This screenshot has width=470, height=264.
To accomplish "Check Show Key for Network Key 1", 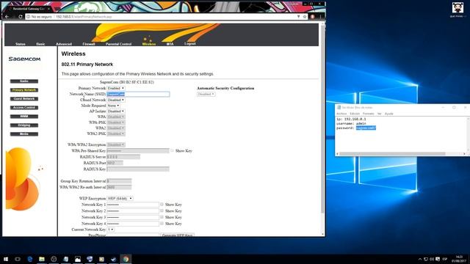I will coord(162,205).
